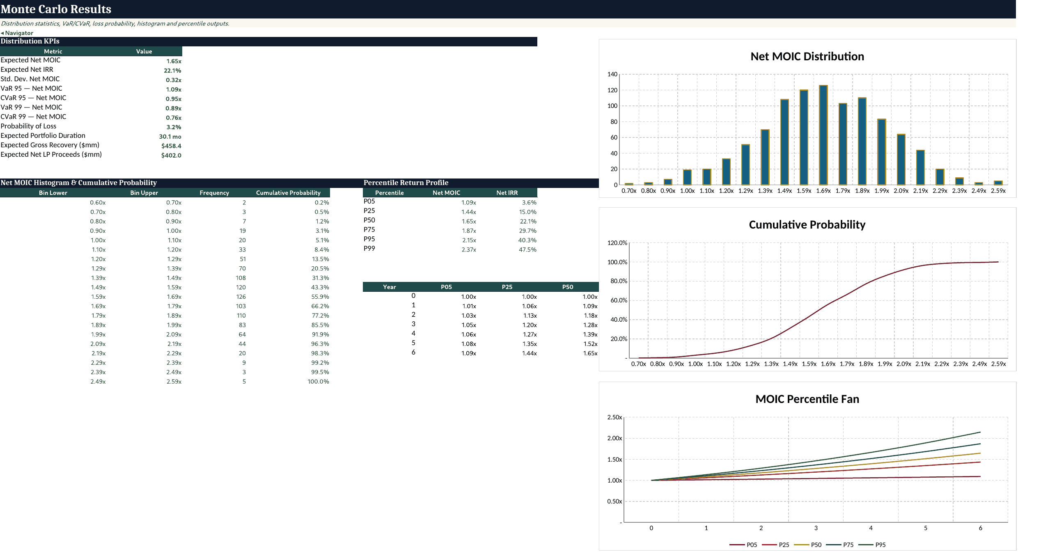Select the P50 legend entry in fan chart
The width and height of the screenshot is (1050, 556).
pyautogui.click(x=807, y=545)
